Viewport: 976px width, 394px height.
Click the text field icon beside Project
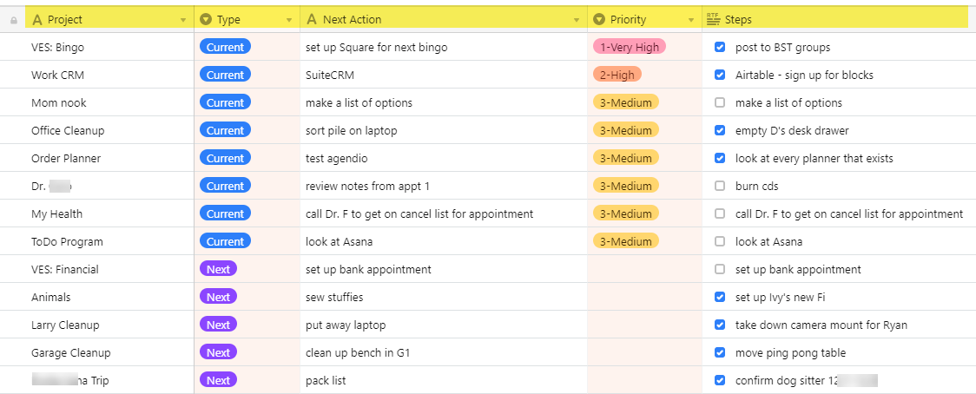point(37,19)
